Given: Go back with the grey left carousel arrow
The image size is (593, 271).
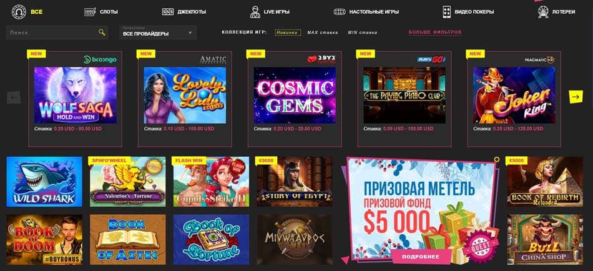Looking at the screenshot, I should [14, 97].
